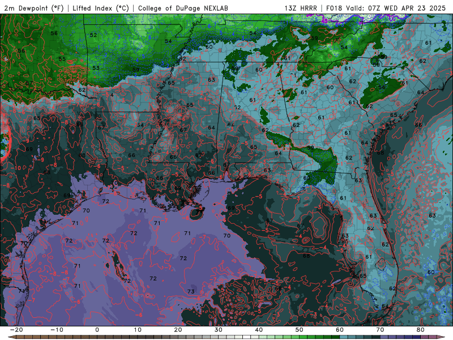The width and height of the screenshot is (453, 340).
Task: Click the colorbar tick label '50'
Action: pyautogui.click(x=300, y=330)
